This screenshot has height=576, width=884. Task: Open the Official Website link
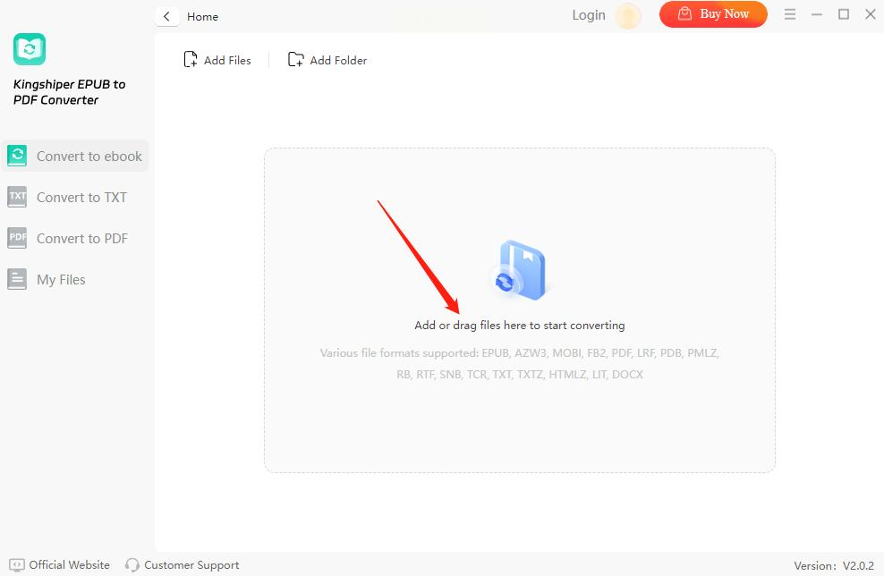click(60, 564)
